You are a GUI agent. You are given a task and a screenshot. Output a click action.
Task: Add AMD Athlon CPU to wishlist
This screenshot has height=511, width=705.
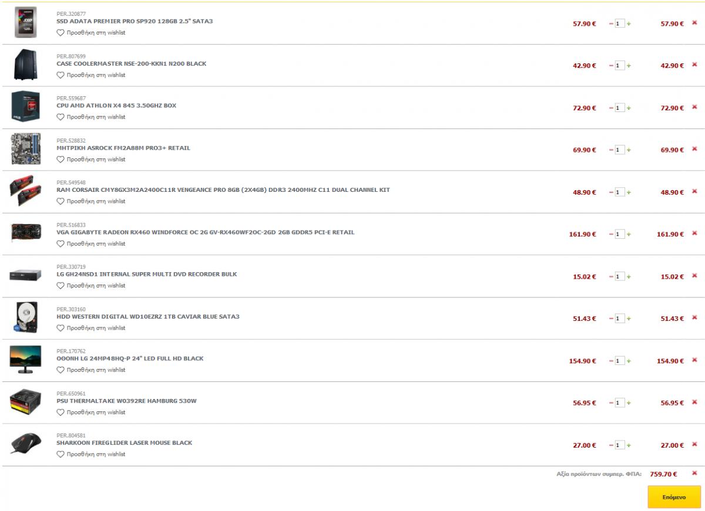tap(91, 117)
